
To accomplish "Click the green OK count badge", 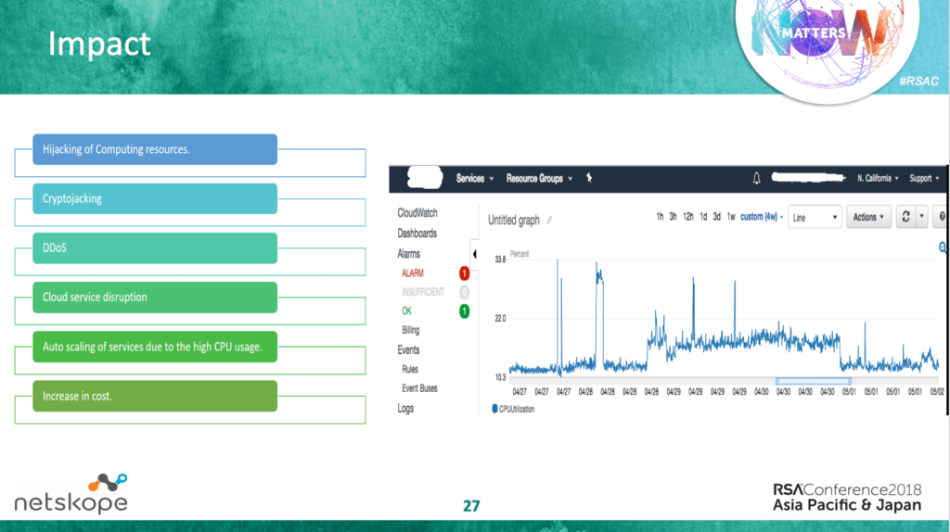I will click(464, 311).
